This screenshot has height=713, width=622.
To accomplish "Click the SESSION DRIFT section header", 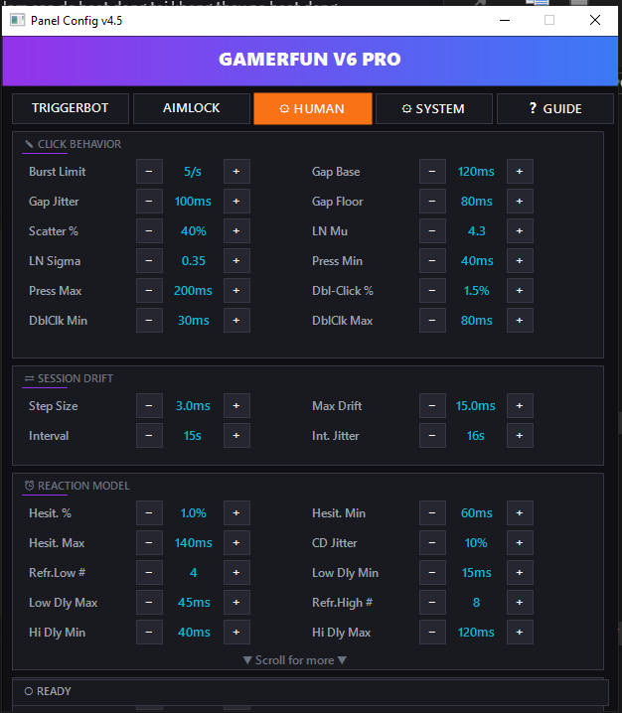I will pos(69,378).
